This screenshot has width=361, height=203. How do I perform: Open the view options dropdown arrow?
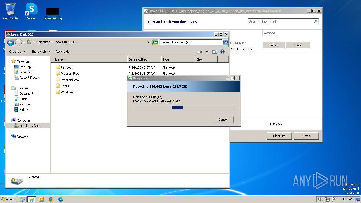(x=207, y=52)
